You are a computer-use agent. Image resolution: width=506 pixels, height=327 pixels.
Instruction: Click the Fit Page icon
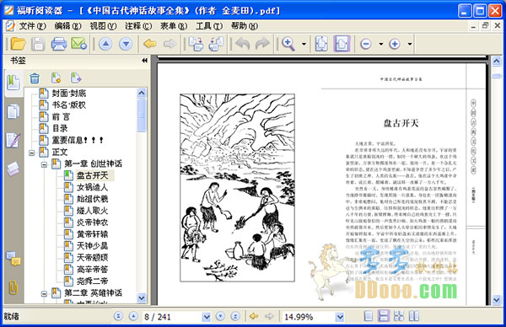(321, 44)
